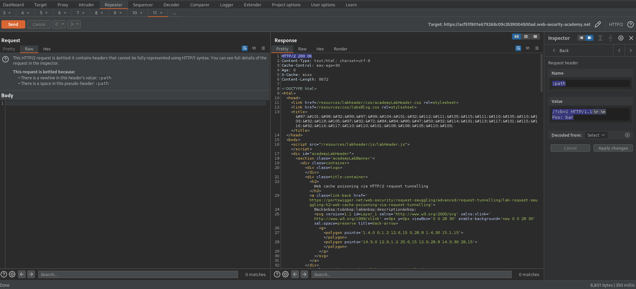Open the Project options tab
Image resolution: width=636 pixels, height=289 pixels.
(286, 5)
